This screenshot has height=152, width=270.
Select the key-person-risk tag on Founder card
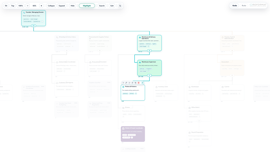click(37, 22)
